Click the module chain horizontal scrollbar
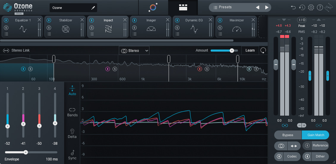This screenshot has height=164, width=336. click(117, 40)
